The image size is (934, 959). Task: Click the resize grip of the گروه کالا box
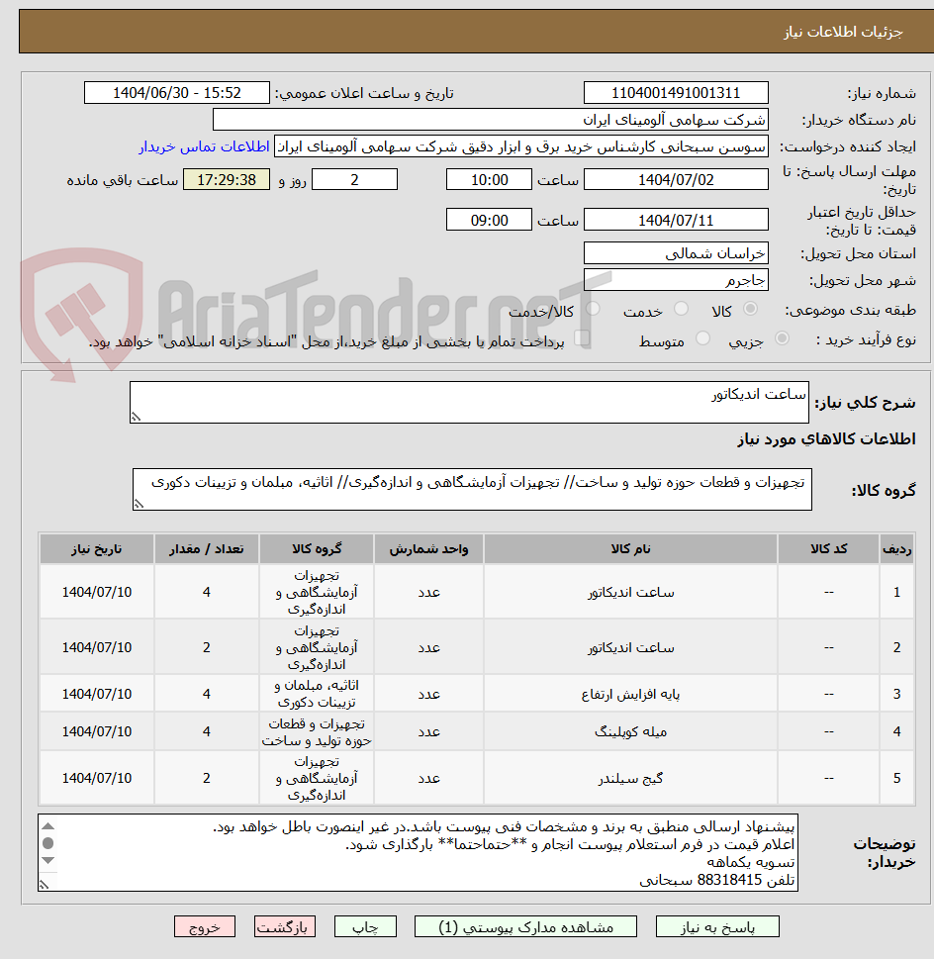138,504
